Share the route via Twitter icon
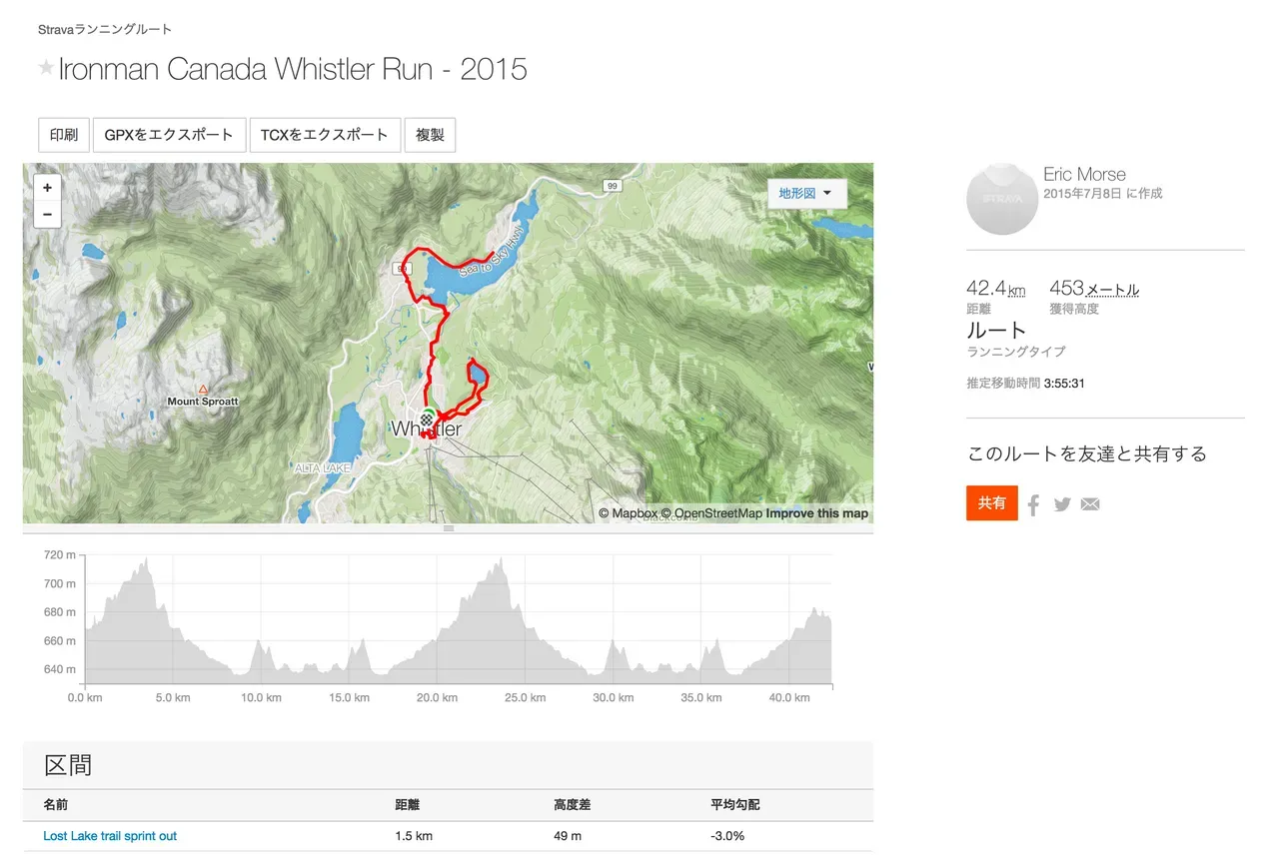 click(x=1061, y=503)
